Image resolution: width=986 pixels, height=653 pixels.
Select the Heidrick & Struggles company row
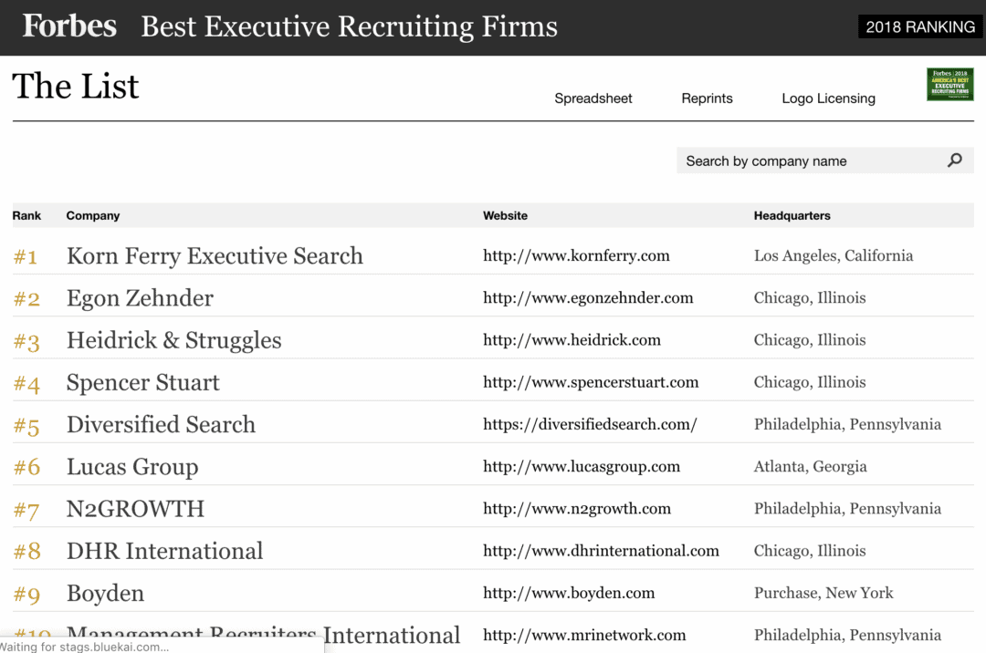point(173,339)
